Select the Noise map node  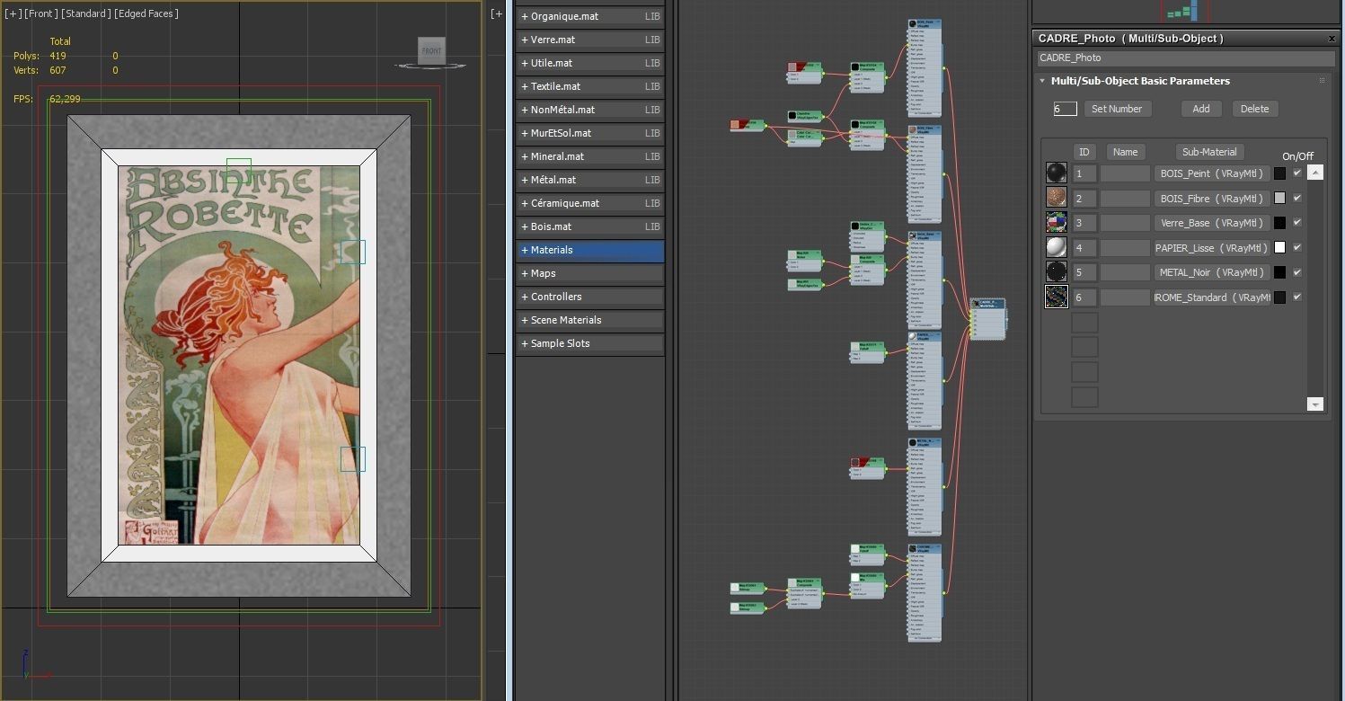804,260
